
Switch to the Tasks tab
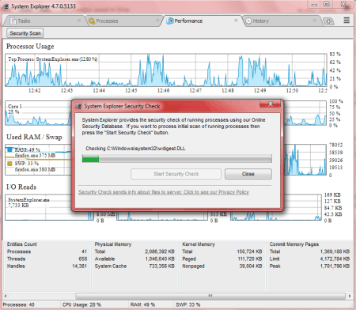pos(44,21)
